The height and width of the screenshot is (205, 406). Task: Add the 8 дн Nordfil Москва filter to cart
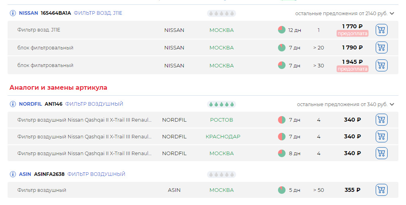381,153
